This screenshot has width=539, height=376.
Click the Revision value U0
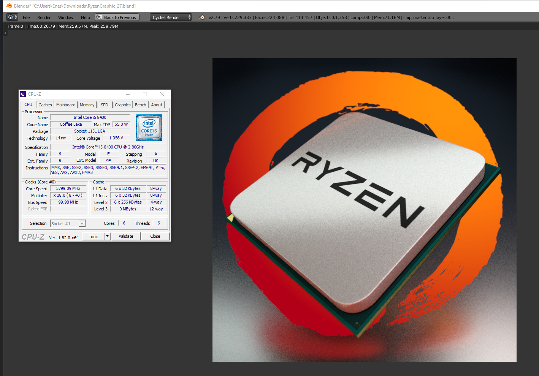coord(156,161)
